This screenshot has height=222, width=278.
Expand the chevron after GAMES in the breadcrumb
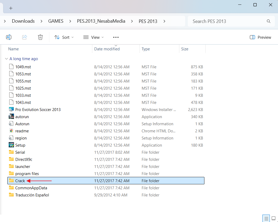[x=70, y=21]
